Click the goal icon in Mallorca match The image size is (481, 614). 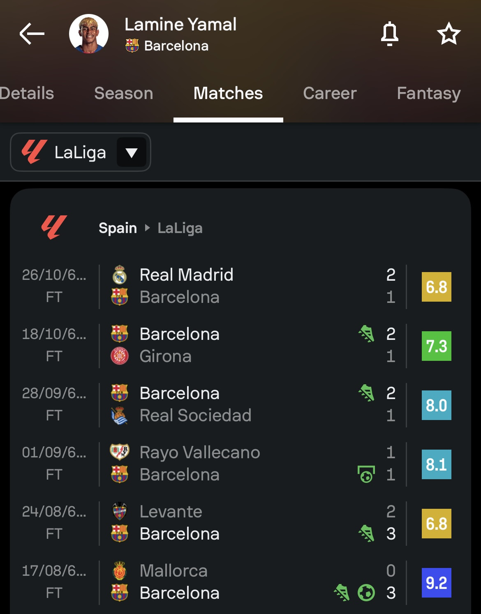click(x=366, y=593)
